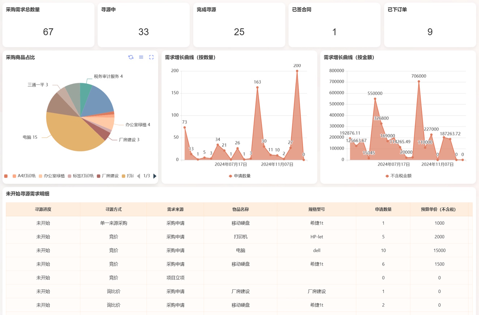479x315 pixels.
Task: Click the 200 peak data point
Action: click(x=297, y=71)
